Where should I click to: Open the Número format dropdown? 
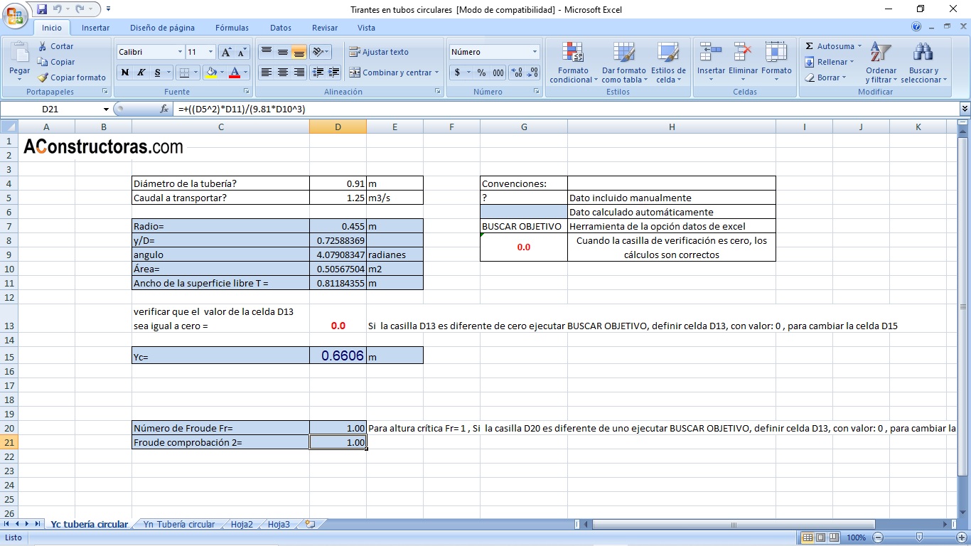(x=535, y=52)
